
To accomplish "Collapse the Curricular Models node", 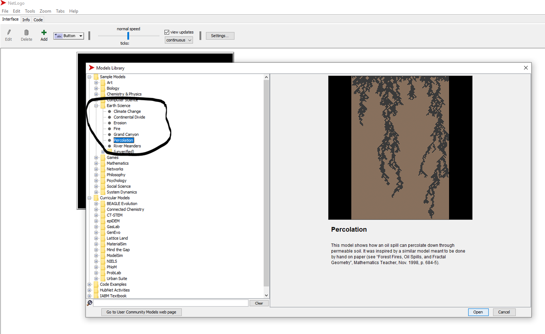I will point(89,198).
